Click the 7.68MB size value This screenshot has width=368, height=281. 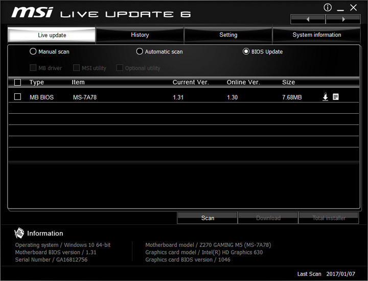pyautogui.click(x=292, y=97)
